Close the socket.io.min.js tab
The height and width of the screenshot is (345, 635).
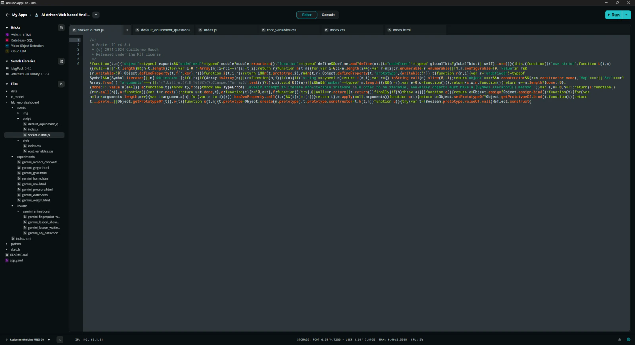click(x=127, y=30)
